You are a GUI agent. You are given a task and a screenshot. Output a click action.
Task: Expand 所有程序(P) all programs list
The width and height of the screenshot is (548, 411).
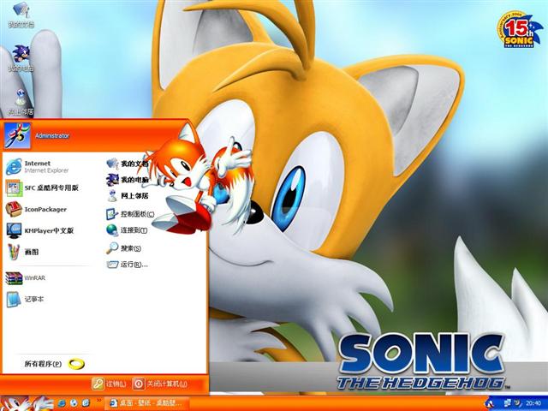click(x=54, y=364)
